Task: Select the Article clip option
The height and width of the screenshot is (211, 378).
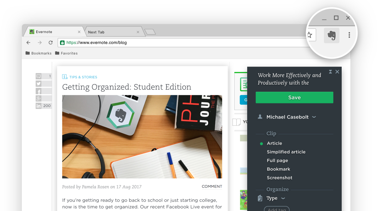Action: pos(274,143)
